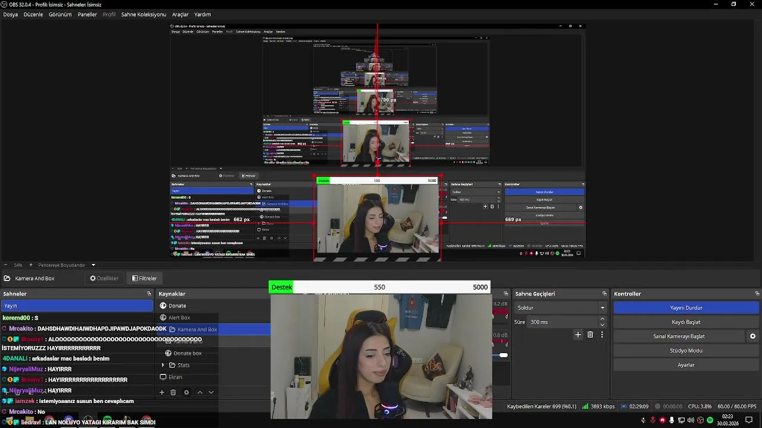Open transition options three-dot menu
The height and width of the screenshot is (428, 762).
(602, 335)
